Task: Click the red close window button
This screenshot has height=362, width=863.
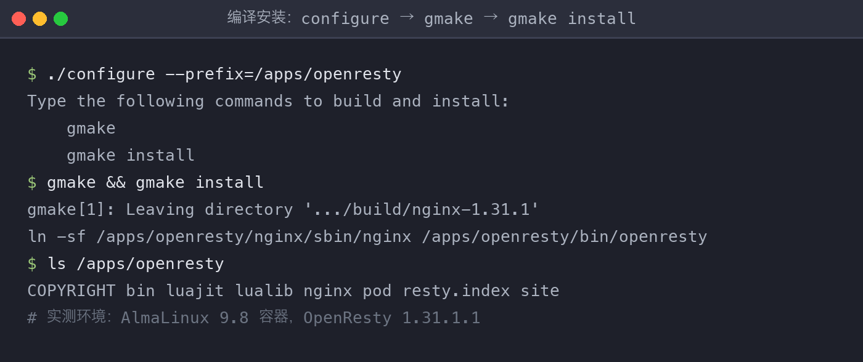Action: click(18, 18)
